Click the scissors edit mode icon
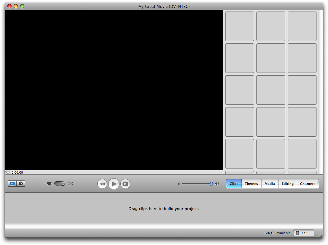 71,184
